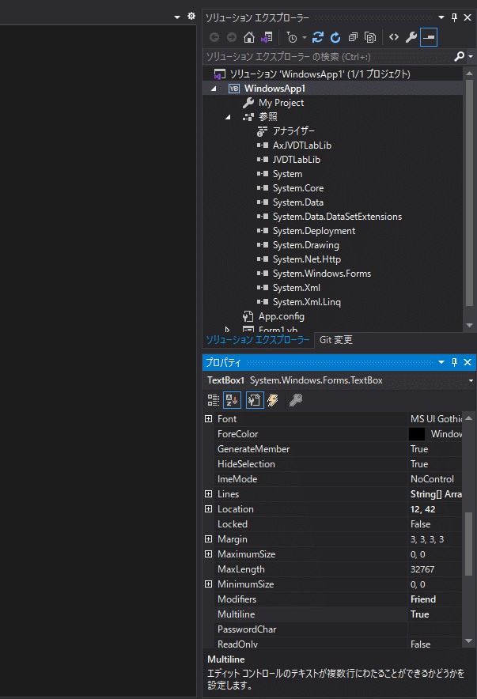
Task: Switch to Alphabetical sort in Properties
Action: coord(232,400)
